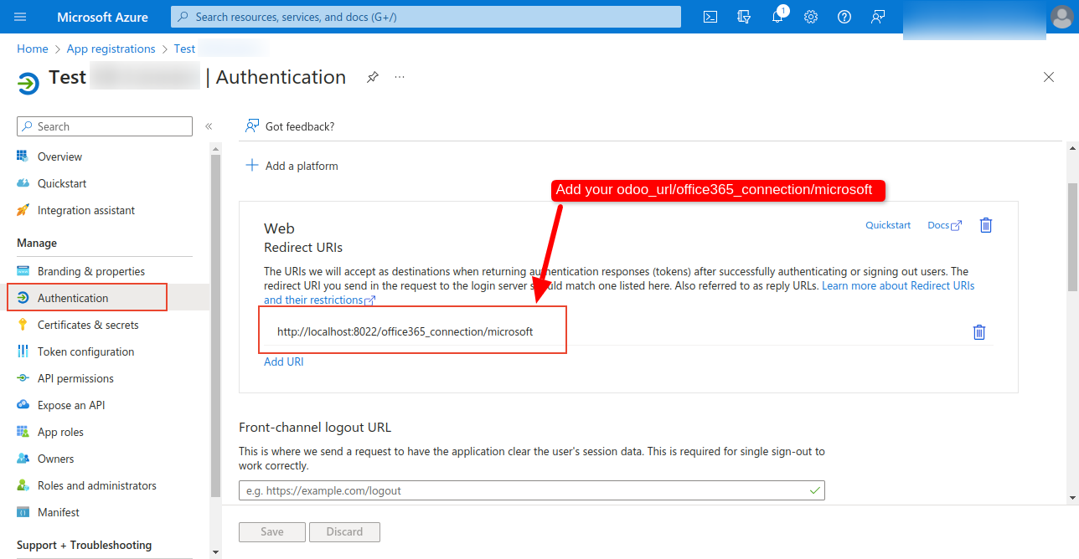Open the Docs link

pyautogui.click(x=944, y=225)
